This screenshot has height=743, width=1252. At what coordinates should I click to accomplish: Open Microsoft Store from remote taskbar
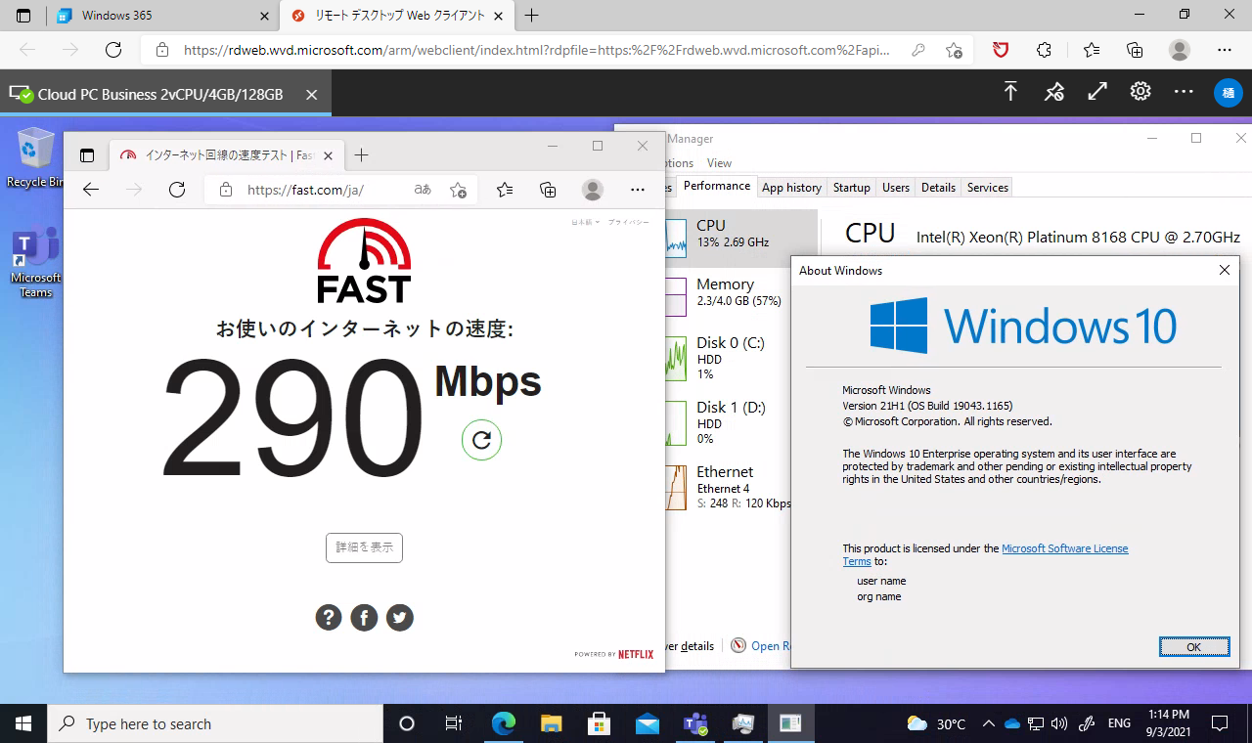599,723
